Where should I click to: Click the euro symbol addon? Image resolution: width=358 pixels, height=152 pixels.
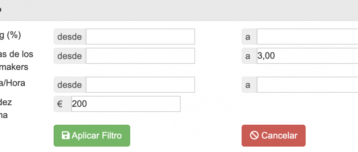click(x=60, y=104)
